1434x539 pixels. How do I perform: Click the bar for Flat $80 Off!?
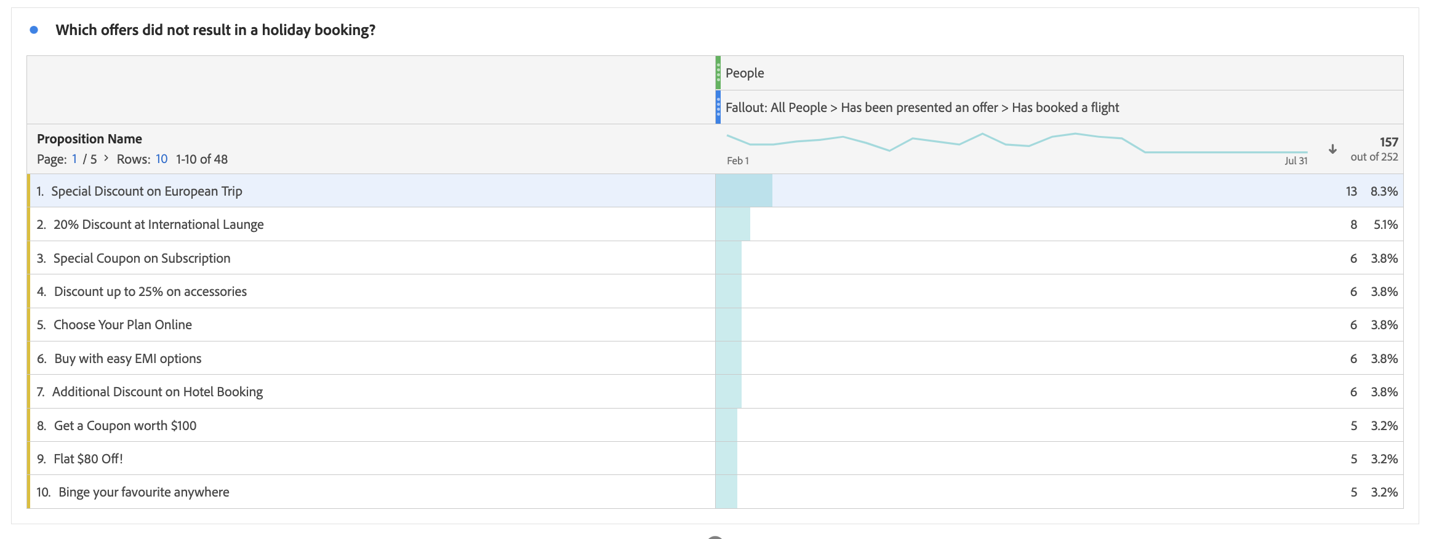tap(726, 458)
